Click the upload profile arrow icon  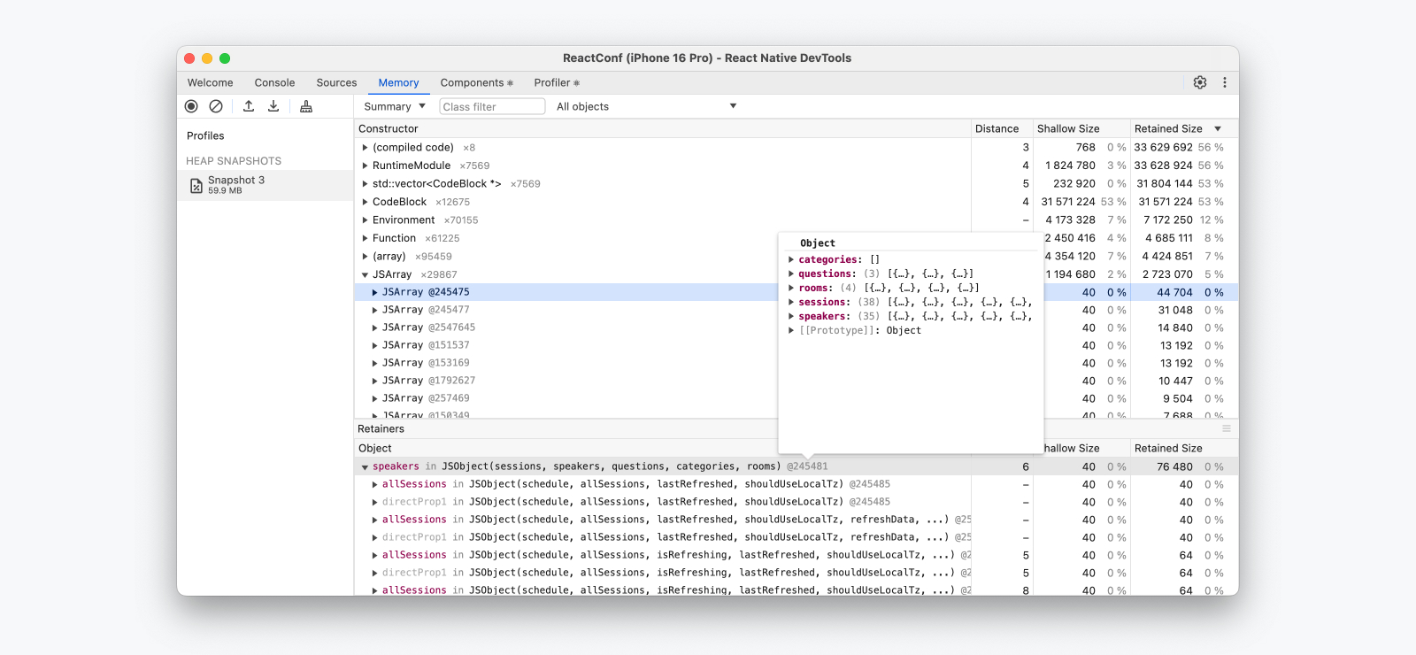click(x=249, y=106)
